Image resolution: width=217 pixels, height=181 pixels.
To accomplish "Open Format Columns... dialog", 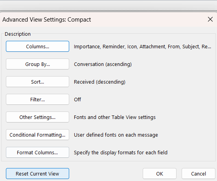I will [37, 153].
